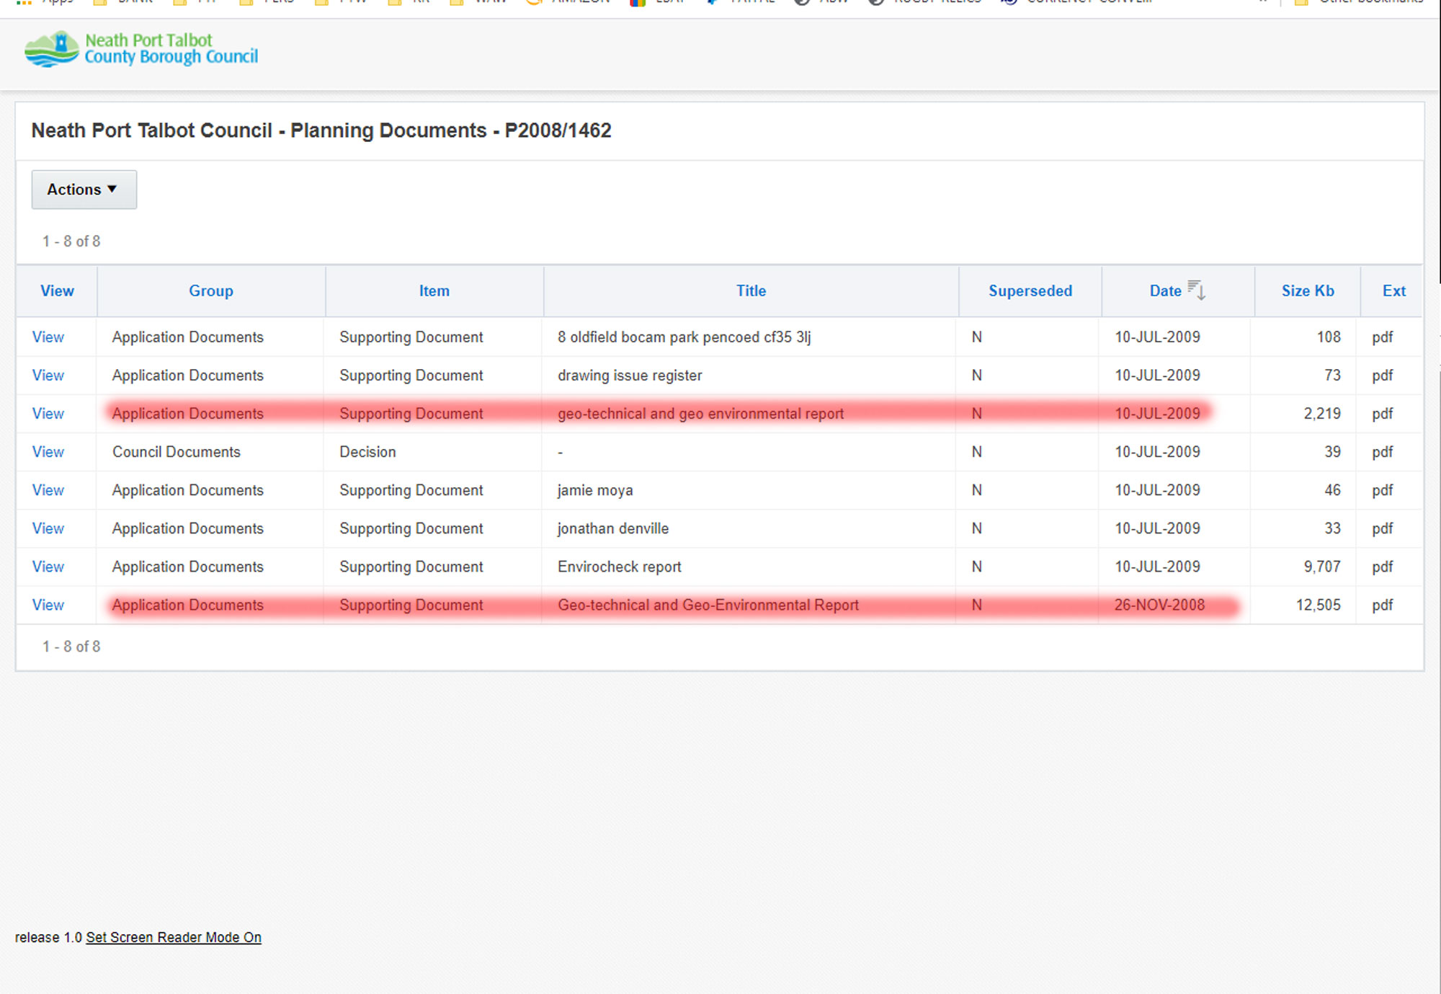Sort by the Title column header
Image resolution: width=1441 pixels, height=994 pixels.
pyautogui.click(x=751, y=291)
